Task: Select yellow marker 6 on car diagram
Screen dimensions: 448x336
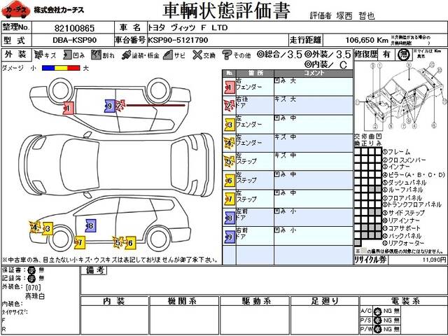Action: point(130,243)
